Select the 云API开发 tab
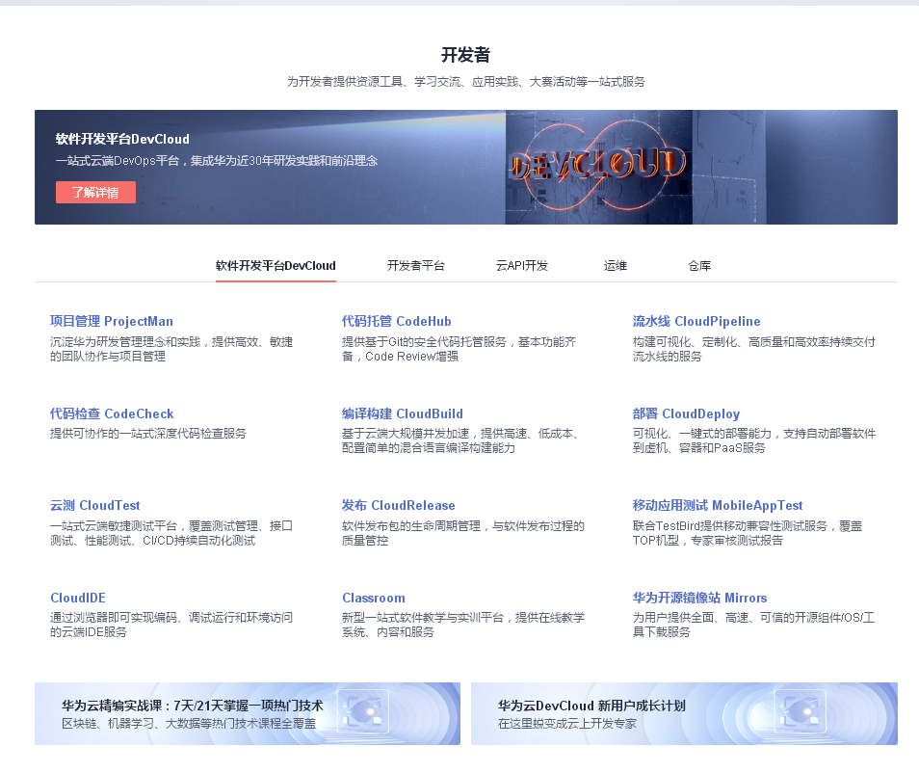 (522, 266)
